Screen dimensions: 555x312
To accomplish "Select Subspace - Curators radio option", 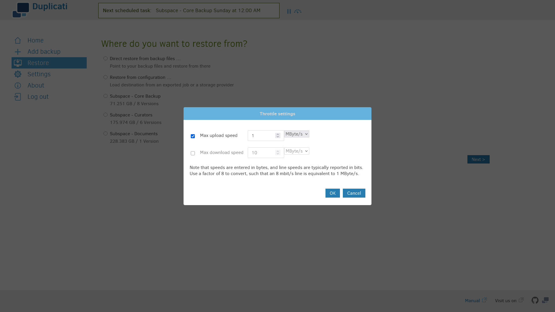I will click(x=106, y=115).
